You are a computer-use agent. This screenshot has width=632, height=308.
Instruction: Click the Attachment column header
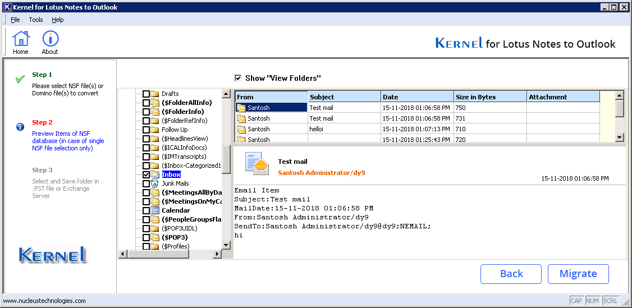coord(564,96)
